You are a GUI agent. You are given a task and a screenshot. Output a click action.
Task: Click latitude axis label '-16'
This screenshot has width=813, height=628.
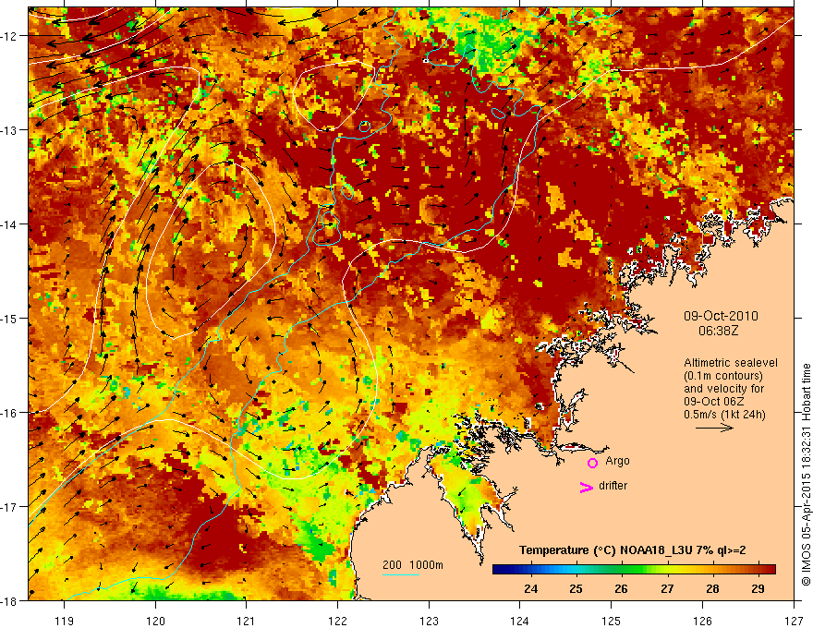[x=10, y=413]
